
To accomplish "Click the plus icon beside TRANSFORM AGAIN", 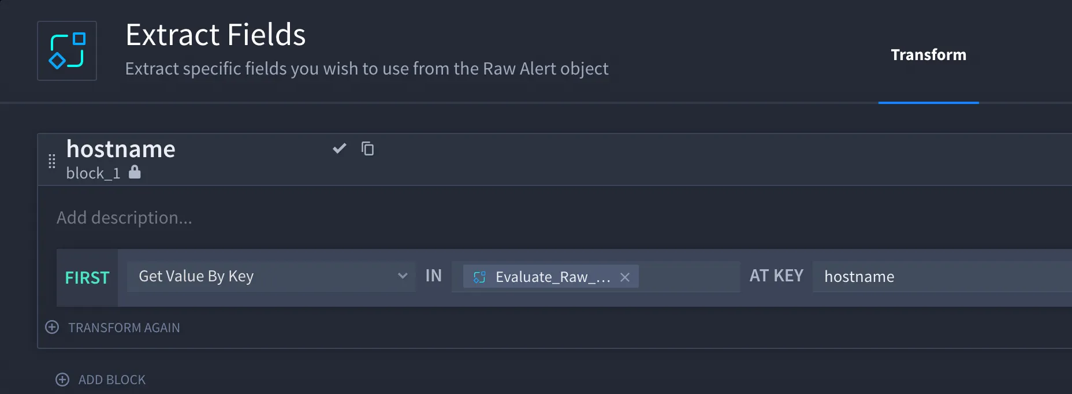I will pos(52,327).
